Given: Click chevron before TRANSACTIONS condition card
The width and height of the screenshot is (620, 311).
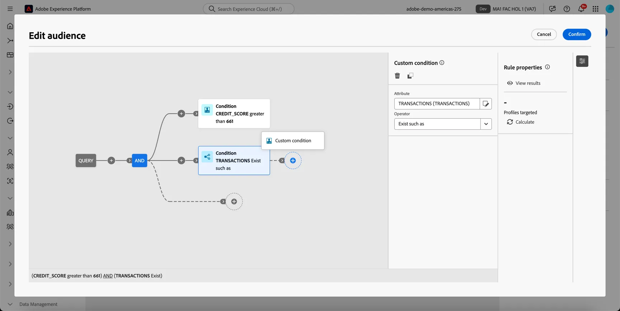Looking at the screenshot, I should [196, 161].
